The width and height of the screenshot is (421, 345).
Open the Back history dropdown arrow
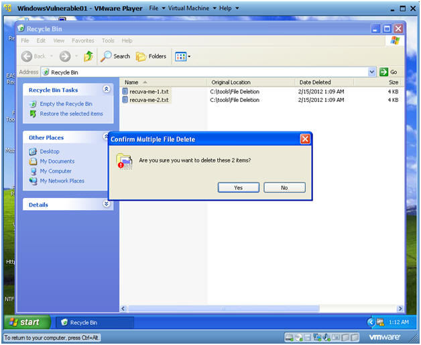51,56
